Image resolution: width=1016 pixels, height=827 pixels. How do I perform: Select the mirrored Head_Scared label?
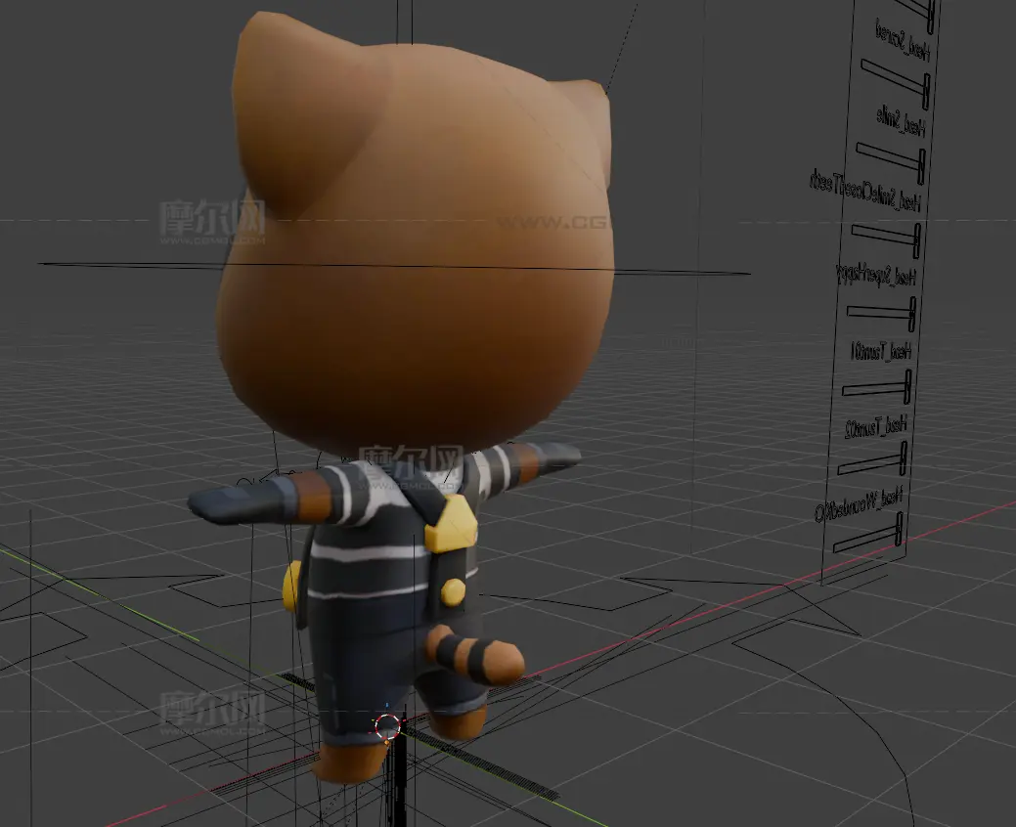tap(903, 39)
